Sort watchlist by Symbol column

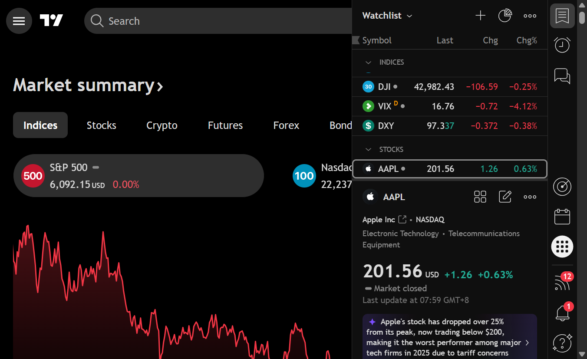coord(377,40)
